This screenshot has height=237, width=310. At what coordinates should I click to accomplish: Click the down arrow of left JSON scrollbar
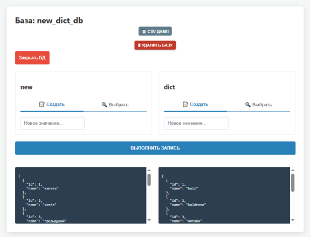[149, 220]
